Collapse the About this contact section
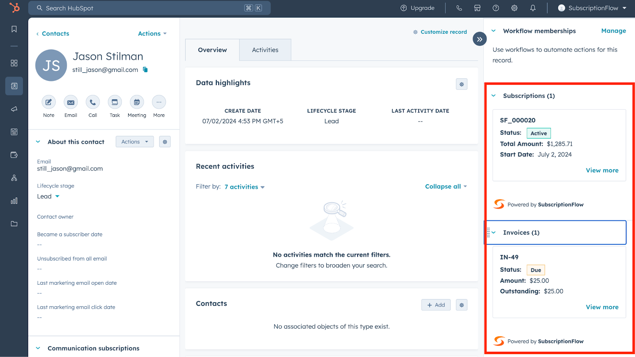635x357 pixels. (x=38, y=142)
